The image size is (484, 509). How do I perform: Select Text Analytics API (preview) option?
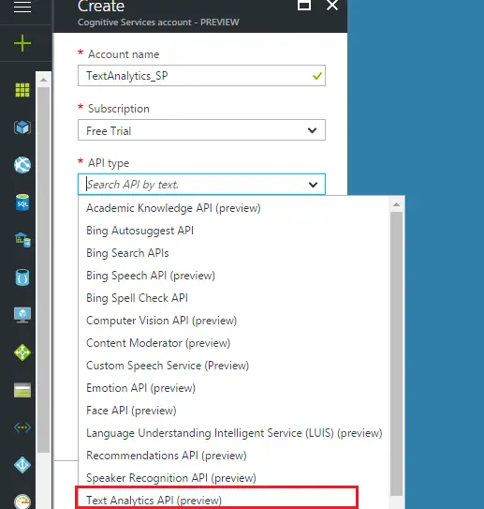[154, 501]
